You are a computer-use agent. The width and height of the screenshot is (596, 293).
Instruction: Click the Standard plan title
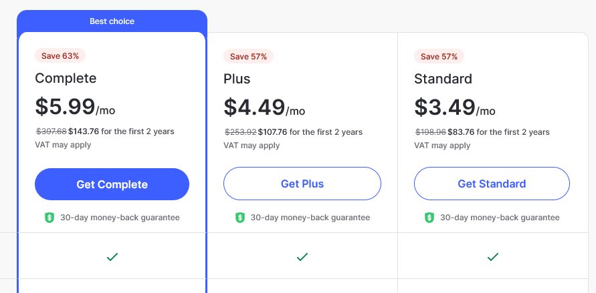[443, 79]
